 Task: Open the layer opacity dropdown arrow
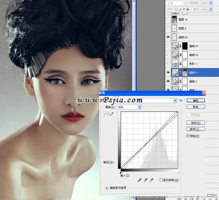[x=211, y=3]
